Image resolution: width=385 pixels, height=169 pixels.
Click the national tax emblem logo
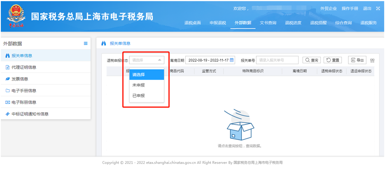[16, 16]
